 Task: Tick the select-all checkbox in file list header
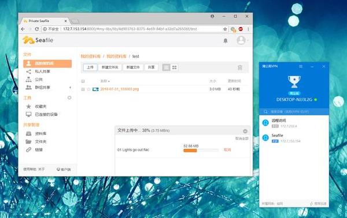pyautogui.click(x=83, y=81)
